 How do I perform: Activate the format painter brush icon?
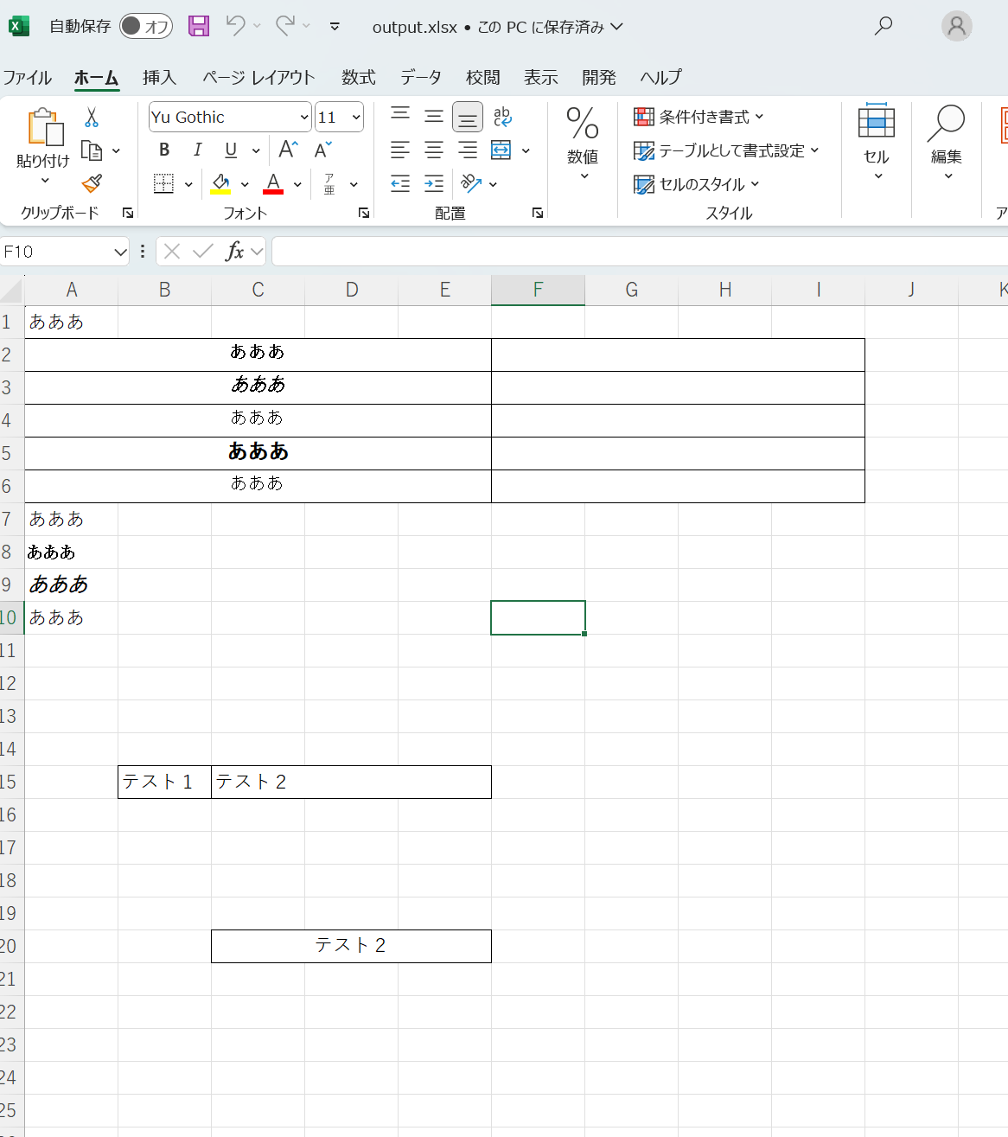click(92, 184)
